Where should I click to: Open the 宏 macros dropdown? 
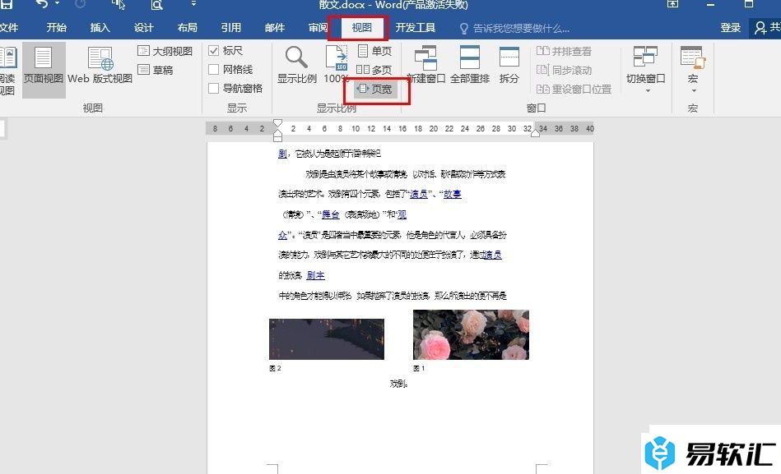693,70
